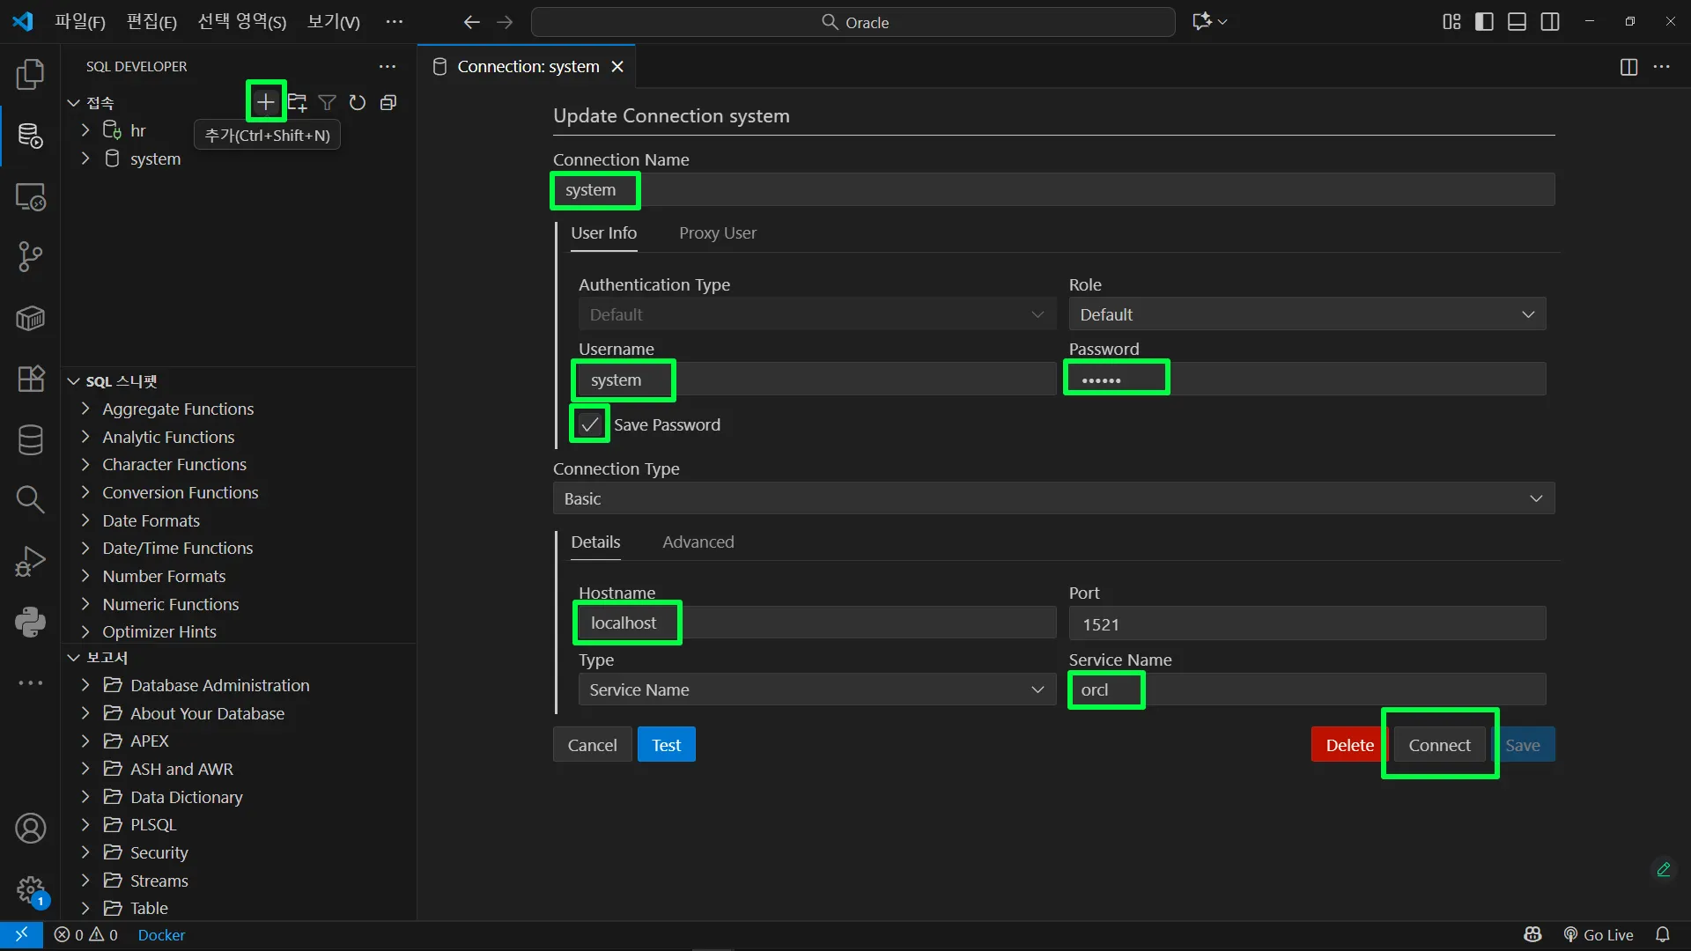Click into the Port field 1521
1691x951 pixels.
(x=1307, y=623)
